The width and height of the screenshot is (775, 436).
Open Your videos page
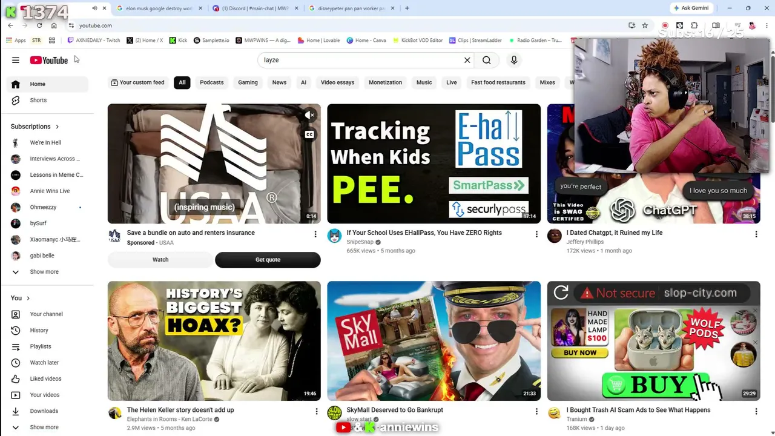(x=48, y=395)
